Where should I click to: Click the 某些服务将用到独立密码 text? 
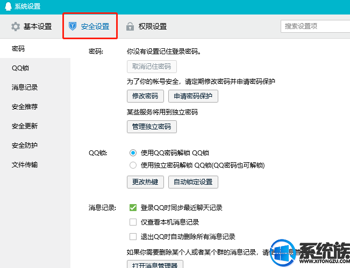point(162,112)
